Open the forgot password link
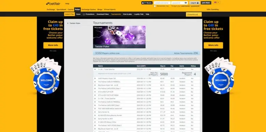This screenshot has width=266, height=132. [x=195, y=6]
